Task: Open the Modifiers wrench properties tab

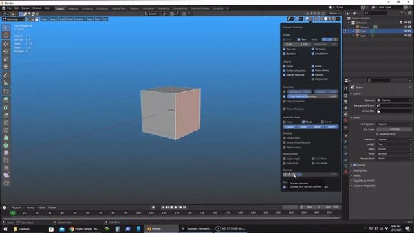Action: pos(346,142)
